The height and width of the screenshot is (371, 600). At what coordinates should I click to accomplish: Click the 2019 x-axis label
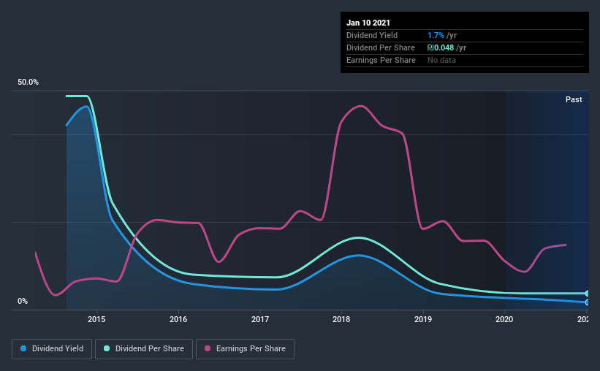423,319
